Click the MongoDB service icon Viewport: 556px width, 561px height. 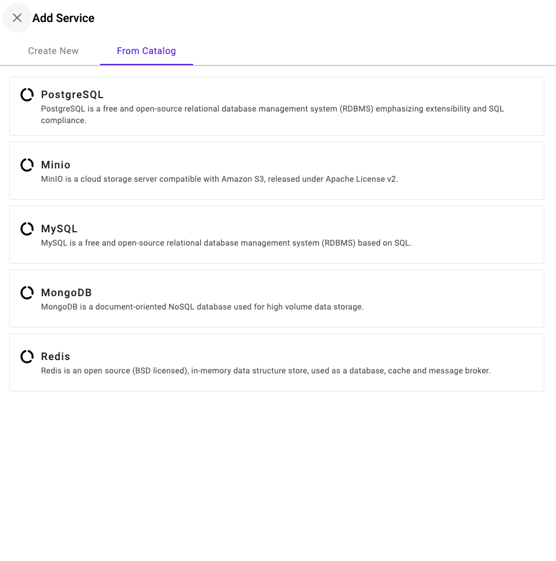click(27, 293)
